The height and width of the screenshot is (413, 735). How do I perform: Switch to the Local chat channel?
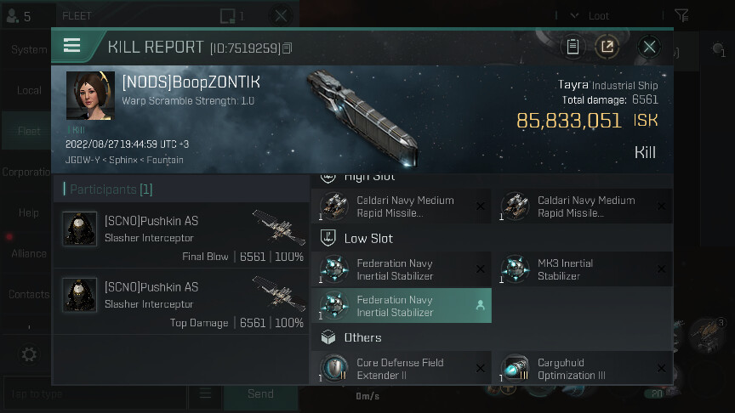tap(29, 91)
